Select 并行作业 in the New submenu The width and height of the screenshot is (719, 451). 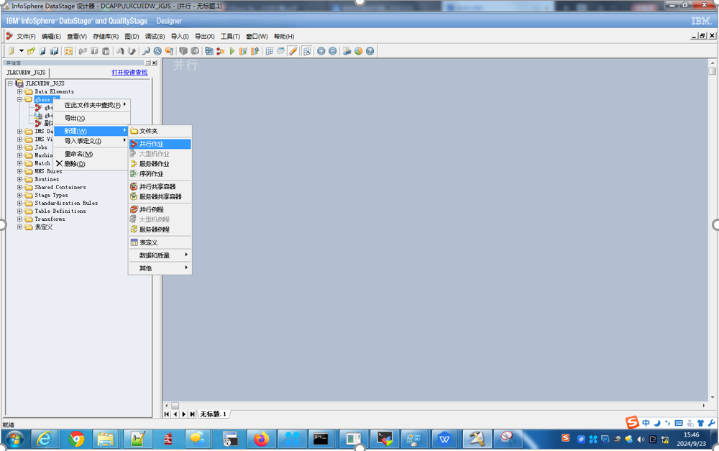160,144
